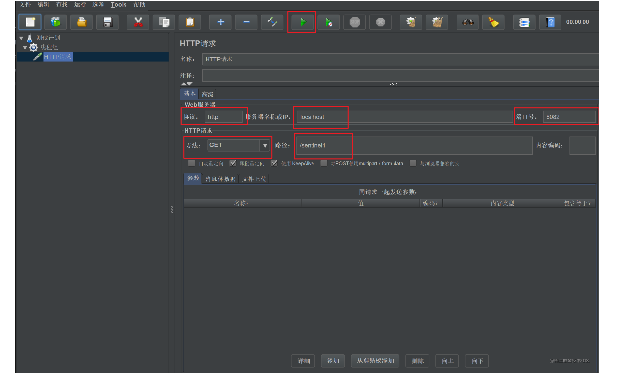
Task: Save the test plan with disk icon
Action: point(107,22)
